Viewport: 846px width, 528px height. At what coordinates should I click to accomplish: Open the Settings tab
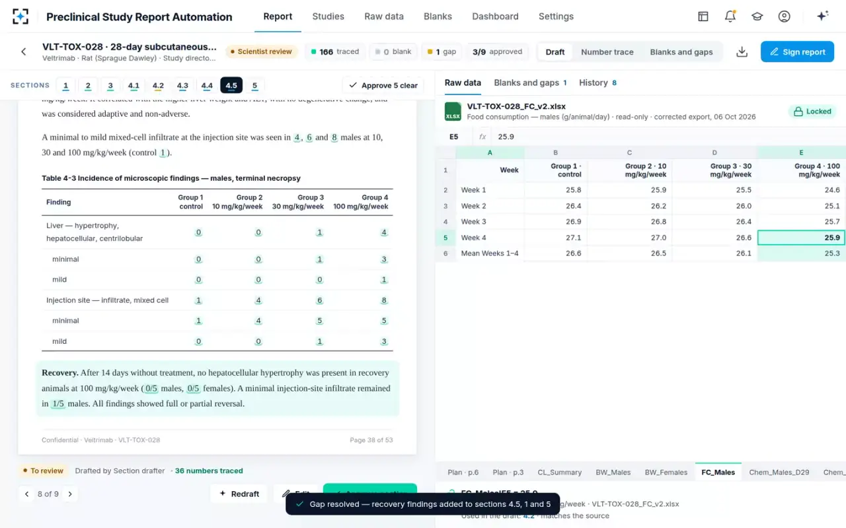pos(556,16)
